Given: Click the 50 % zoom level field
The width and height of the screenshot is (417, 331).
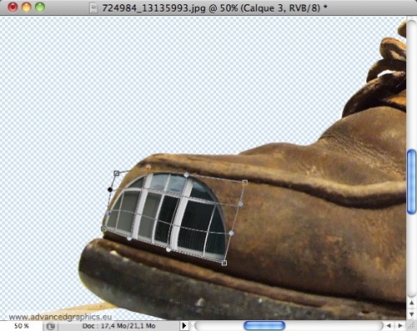Looking at the screenshot, I should [22, 326].
